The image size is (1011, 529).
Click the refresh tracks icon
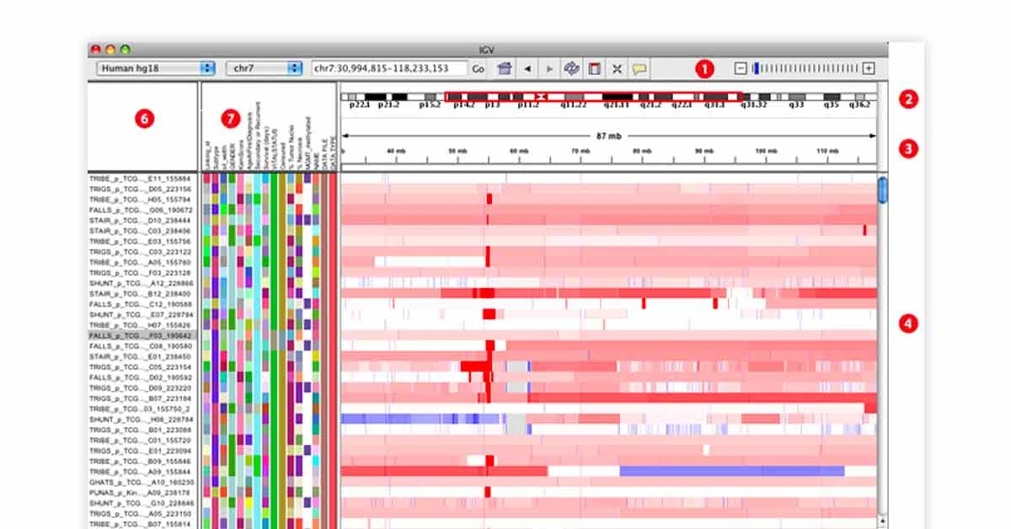tap(572, 69)
